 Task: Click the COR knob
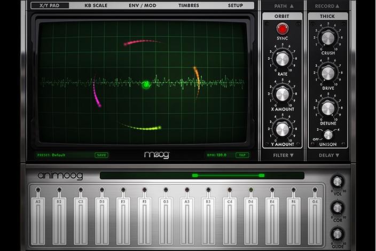pyautogui.click(x=338, y=208)
